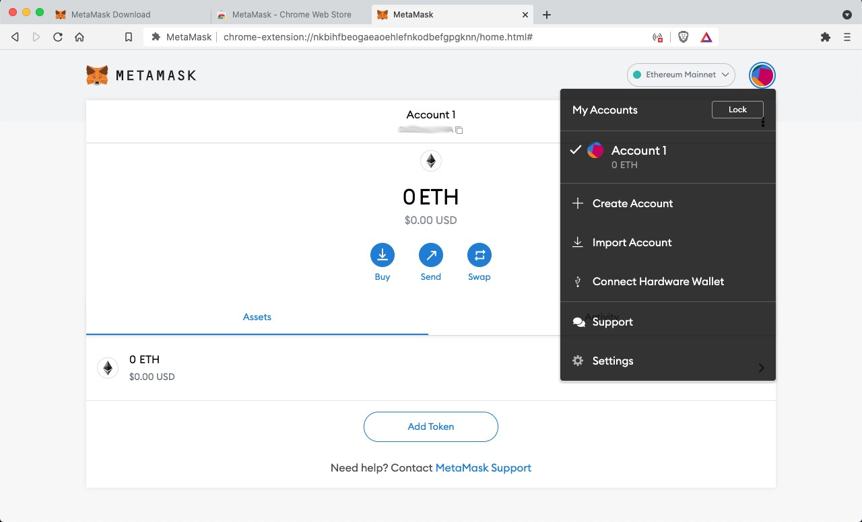This screenshot has height=522, width=862.
Task: Click the blocked-media icon in the address bar
Action: point(658,37)
